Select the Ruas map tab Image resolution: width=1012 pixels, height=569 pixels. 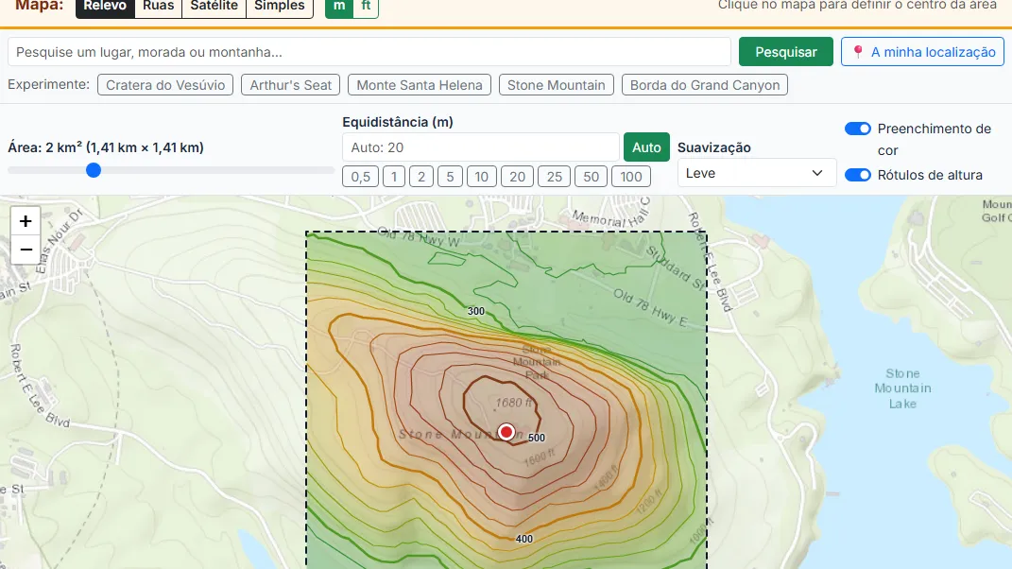158,7
